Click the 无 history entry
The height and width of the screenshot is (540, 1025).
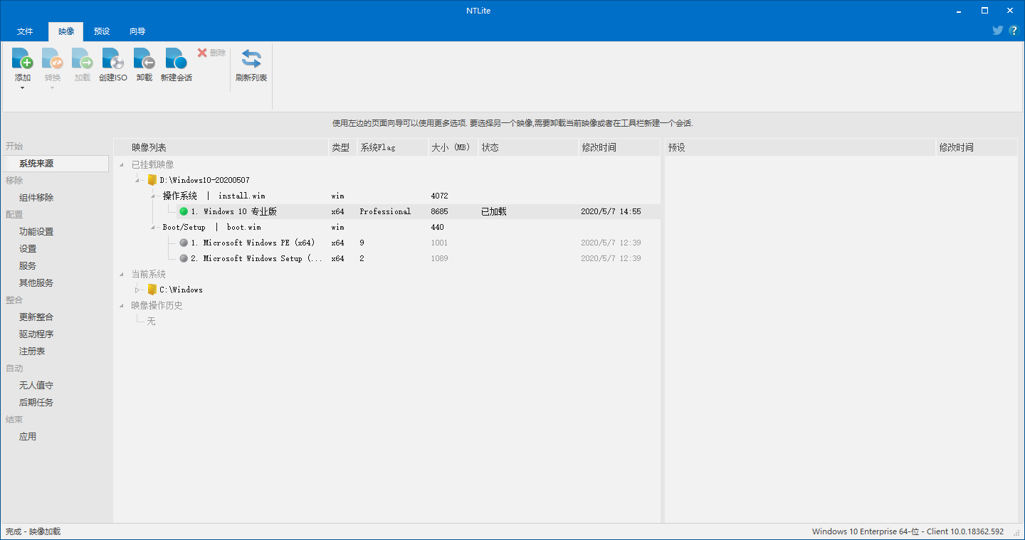click(x=151, y=322)
